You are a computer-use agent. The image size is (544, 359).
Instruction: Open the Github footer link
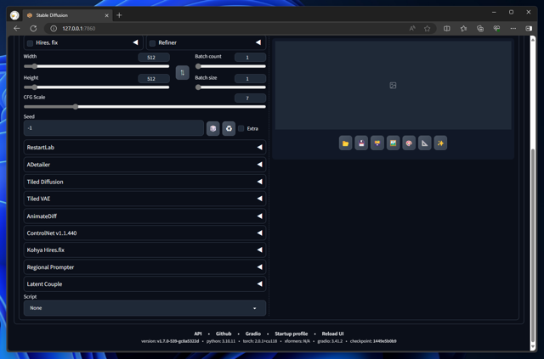[224, 334]
